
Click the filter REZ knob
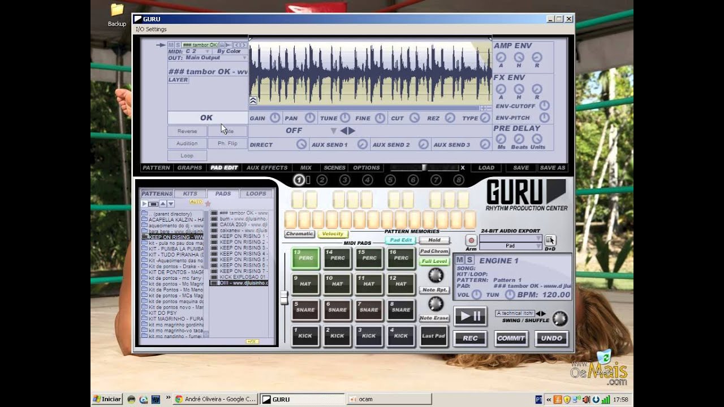(x=450, y=118)
